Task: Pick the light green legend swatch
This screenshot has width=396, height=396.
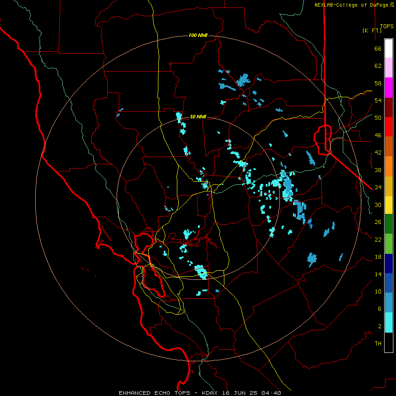Action: click(x=389, y=244)
